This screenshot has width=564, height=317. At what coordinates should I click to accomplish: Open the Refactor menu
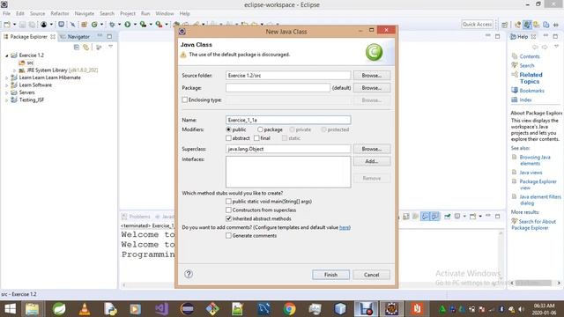point(60,13)
